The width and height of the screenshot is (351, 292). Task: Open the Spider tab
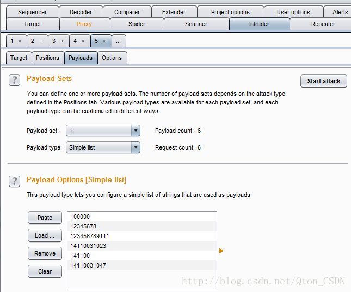tap(137, 24)
